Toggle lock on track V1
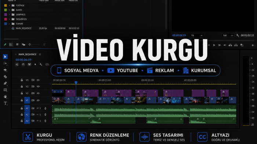Screen dimensions: 257x144 [22, 100]
